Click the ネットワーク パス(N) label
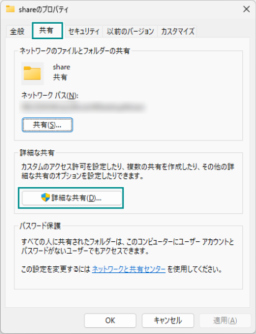Viewport: 256px width, 334px height. click(x=50, y=95)
